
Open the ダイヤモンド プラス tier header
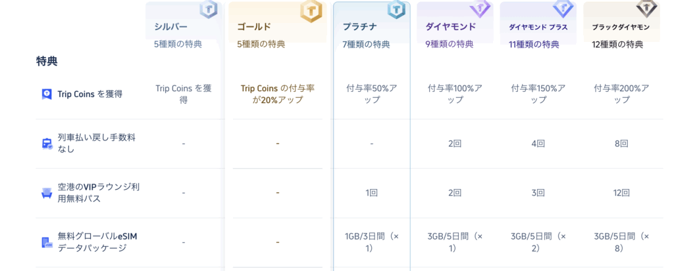[x=538, y=27]
